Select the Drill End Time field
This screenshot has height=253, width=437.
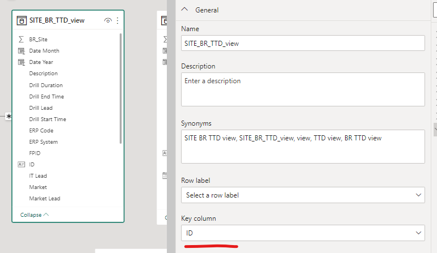pyautogui.click(x=47, y=96)
